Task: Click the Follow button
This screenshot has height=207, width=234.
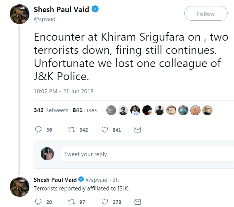Action: pos(206,14)
